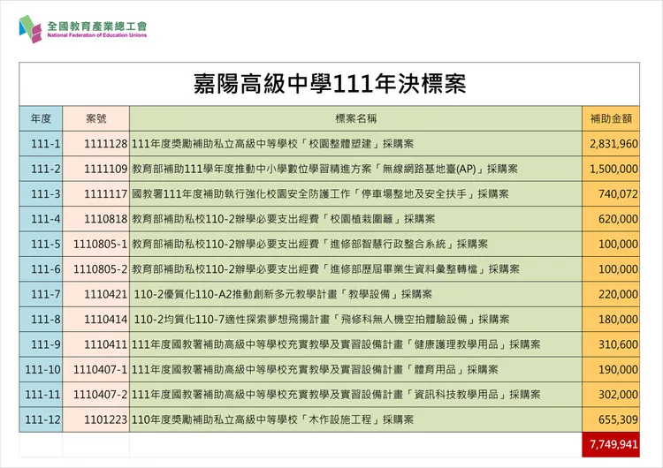The width and height of the screenshot is (663, 468).
Task: Select subsidy amount 220,000
Action: (611, 294)
